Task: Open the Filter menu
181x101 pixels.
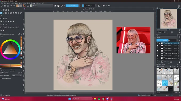Action: click(x=25, y=3)
